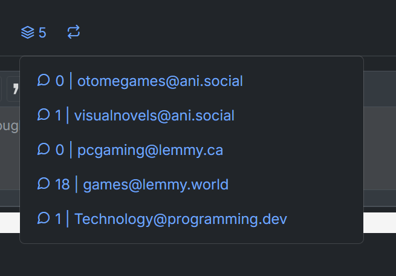
Task: Click comment bubble icon beside Technology@programming.dev
Action: (x=44, y=218)
